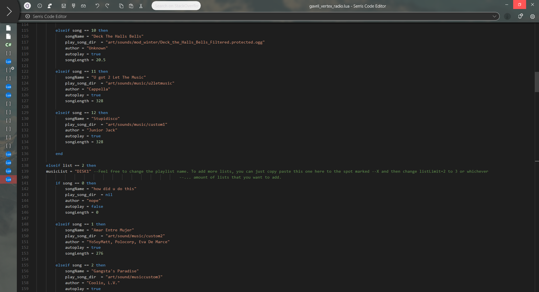Click "Coolio, L.V." author string
Screen dimensions: 539x292
point(103,283)
